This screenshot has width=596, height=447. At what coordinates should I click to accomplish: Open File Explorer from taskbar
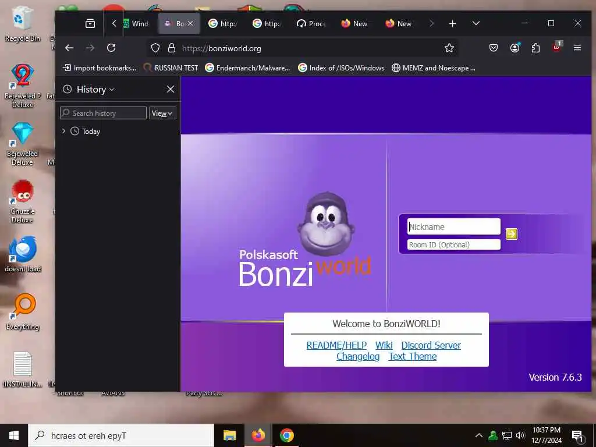[229, 435]
